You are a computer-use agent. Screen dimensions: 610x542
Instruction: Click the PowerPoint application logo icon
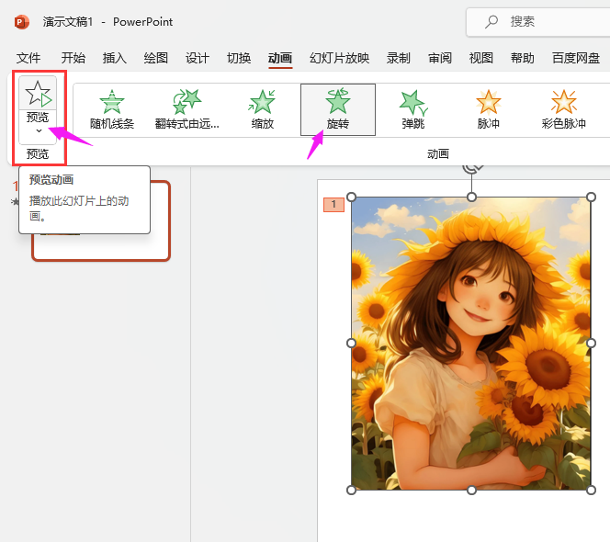pyautogui.click(x=22, y=22)
